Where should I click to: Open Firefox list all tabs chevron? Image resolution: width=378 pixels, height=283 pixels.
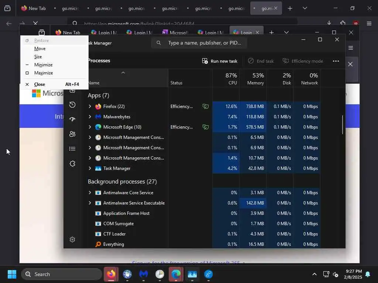(305, 8)
